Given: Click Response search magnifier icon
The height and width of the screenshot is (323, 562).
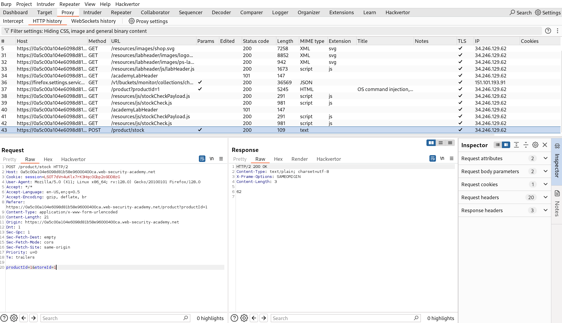Looking at the screenshot, I should pyautogui.click(x=416, y=318).
